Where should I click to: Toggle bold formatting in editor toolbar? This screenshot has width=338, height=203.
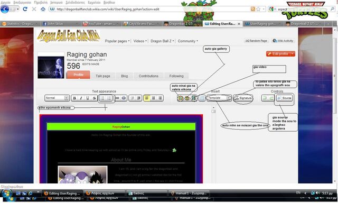click(74, 98)
